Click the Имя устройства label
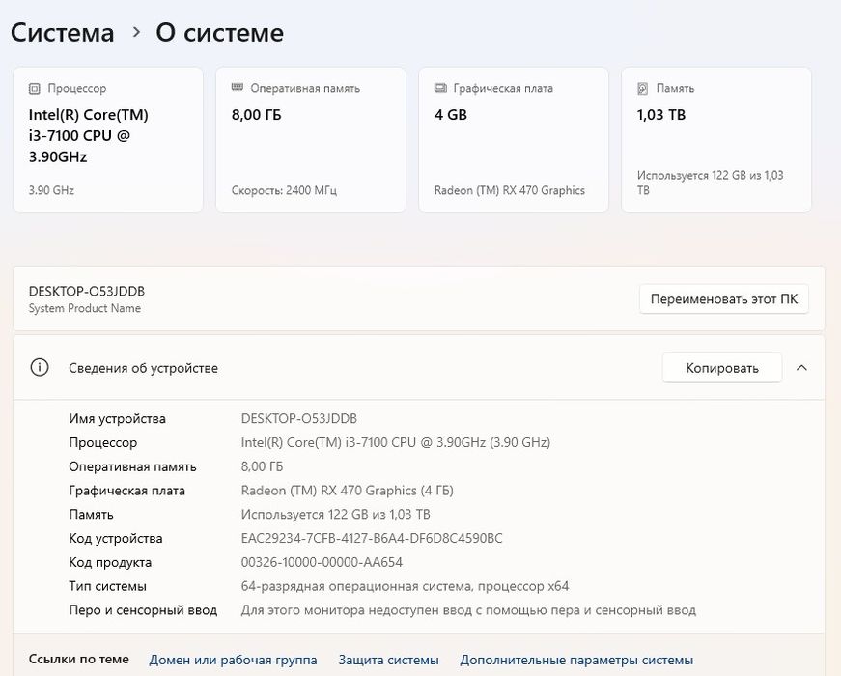Screen dimensions: 841x676 click(x=117, y=418)
